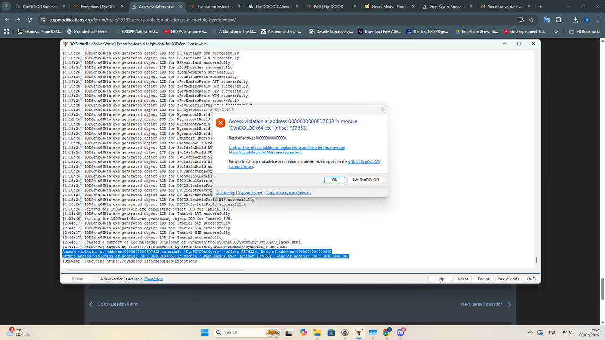The image size is (605, 340).
Task: Click the Online Help link in dialog
Action: pos(225,193)
